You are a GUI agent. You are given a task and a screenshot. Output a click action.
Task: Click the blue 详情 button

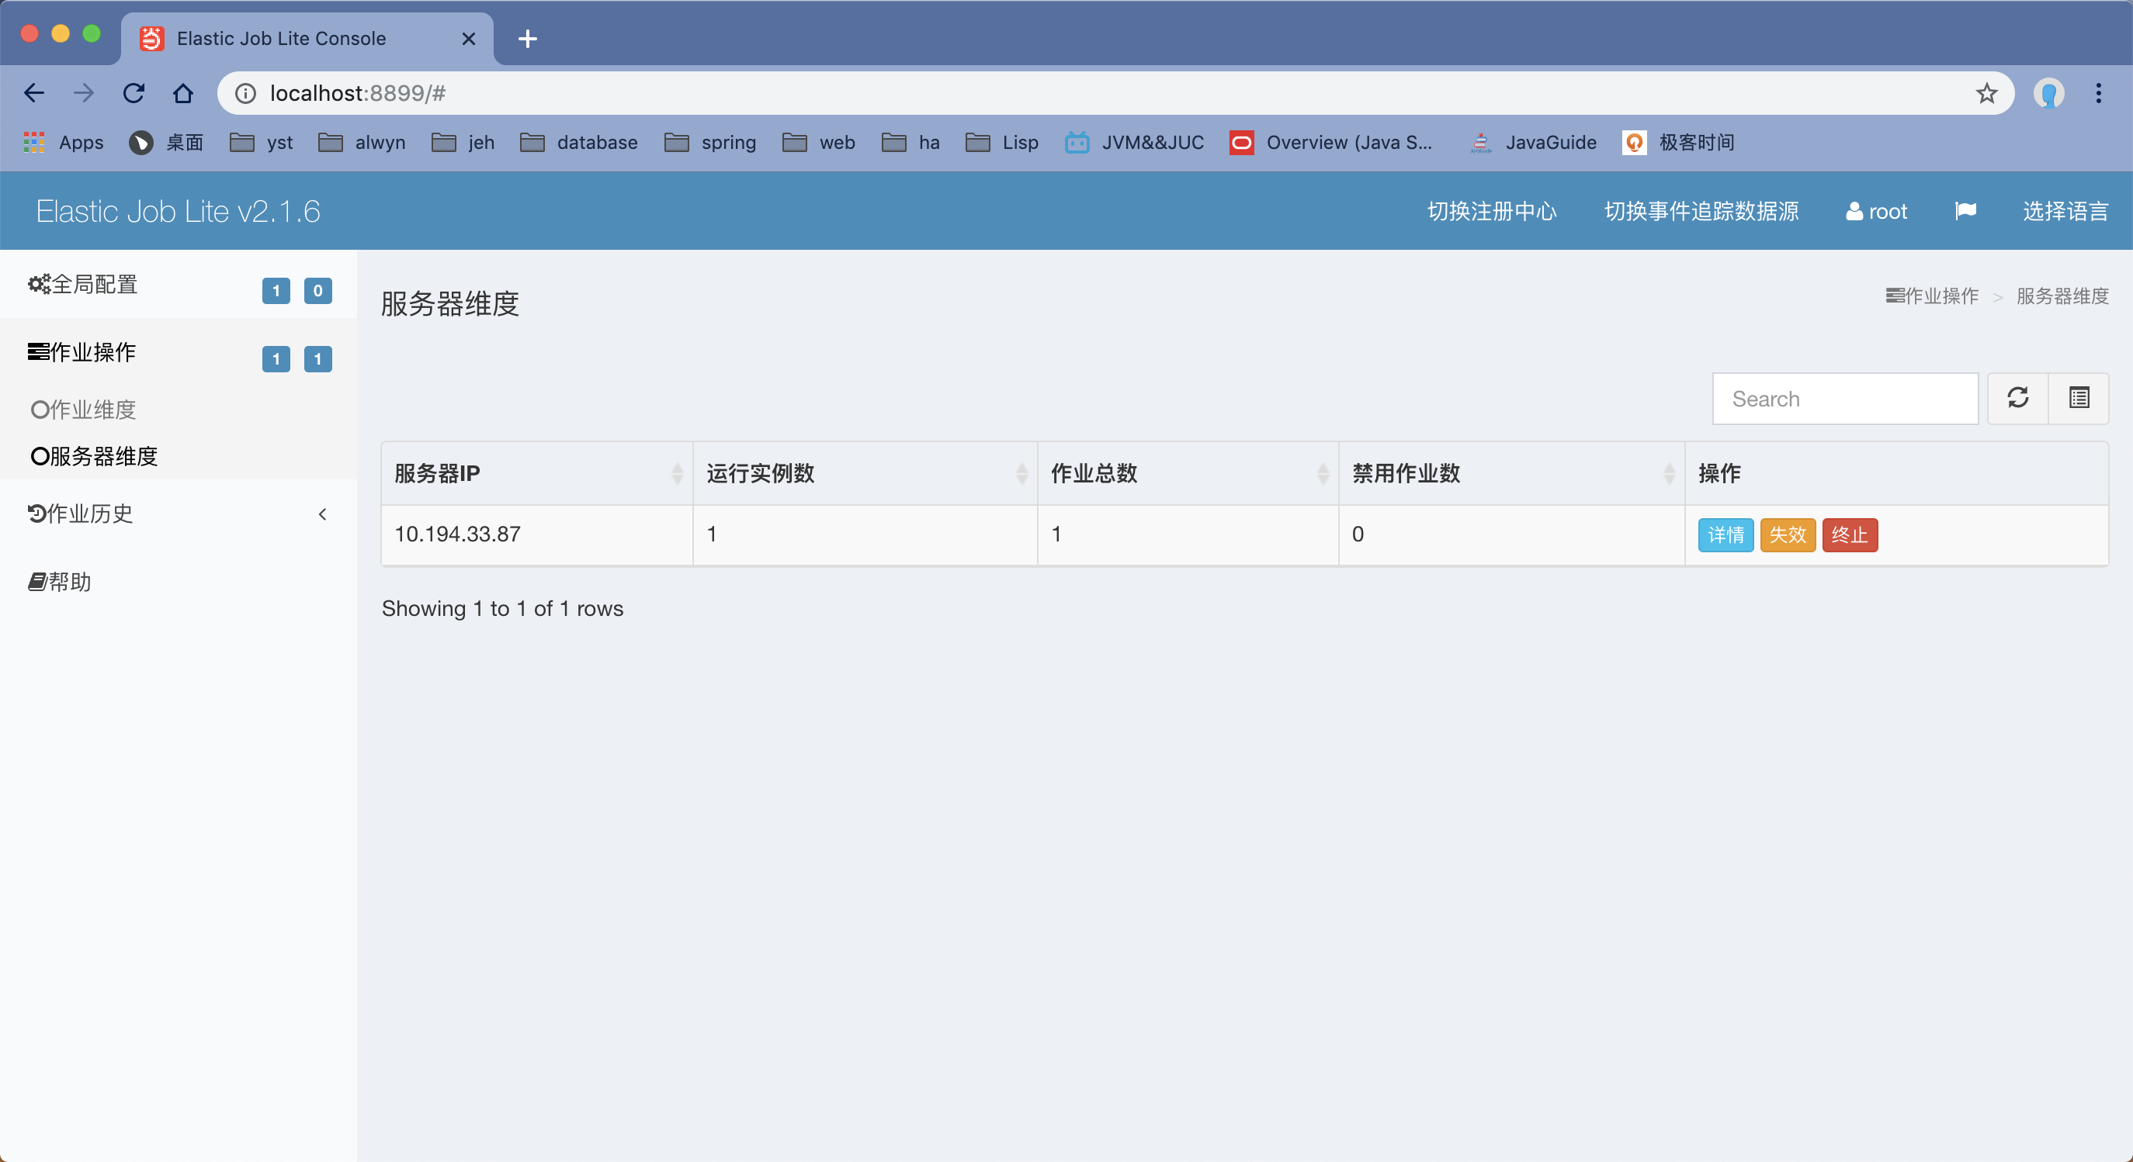click(x=1725, y=534)
